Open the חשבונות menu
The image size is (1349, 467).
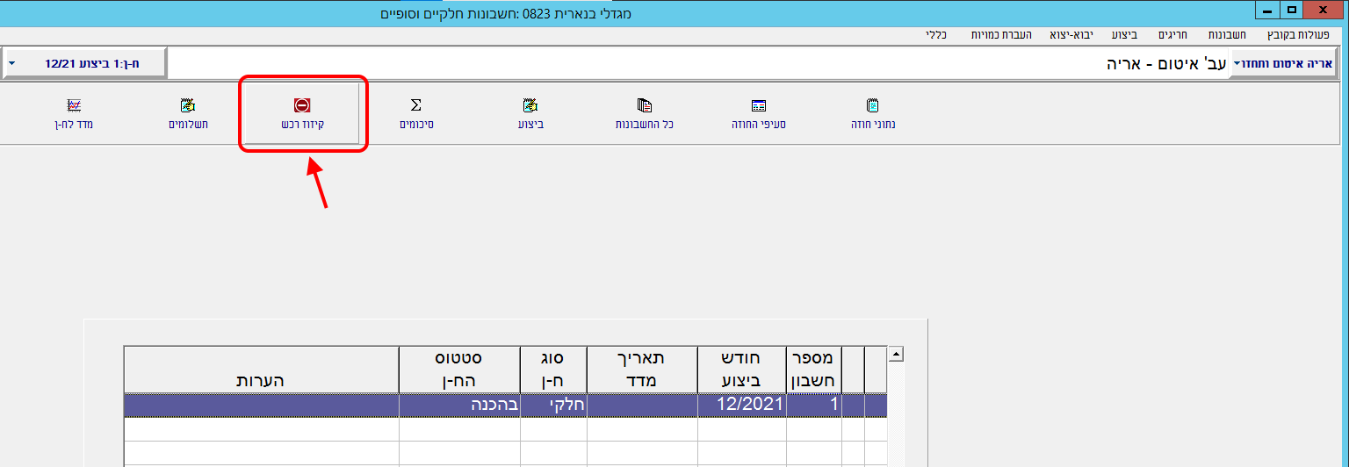pyautogui.click(x=1223, y=35)
